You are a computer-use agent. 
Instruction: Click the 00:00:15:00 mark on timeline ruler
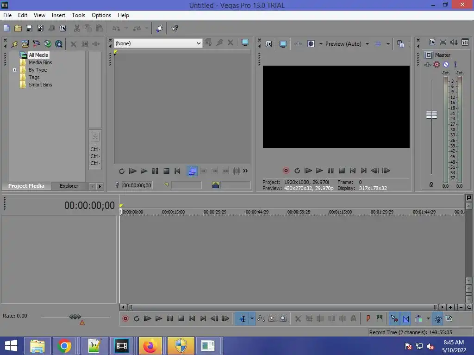173,212
